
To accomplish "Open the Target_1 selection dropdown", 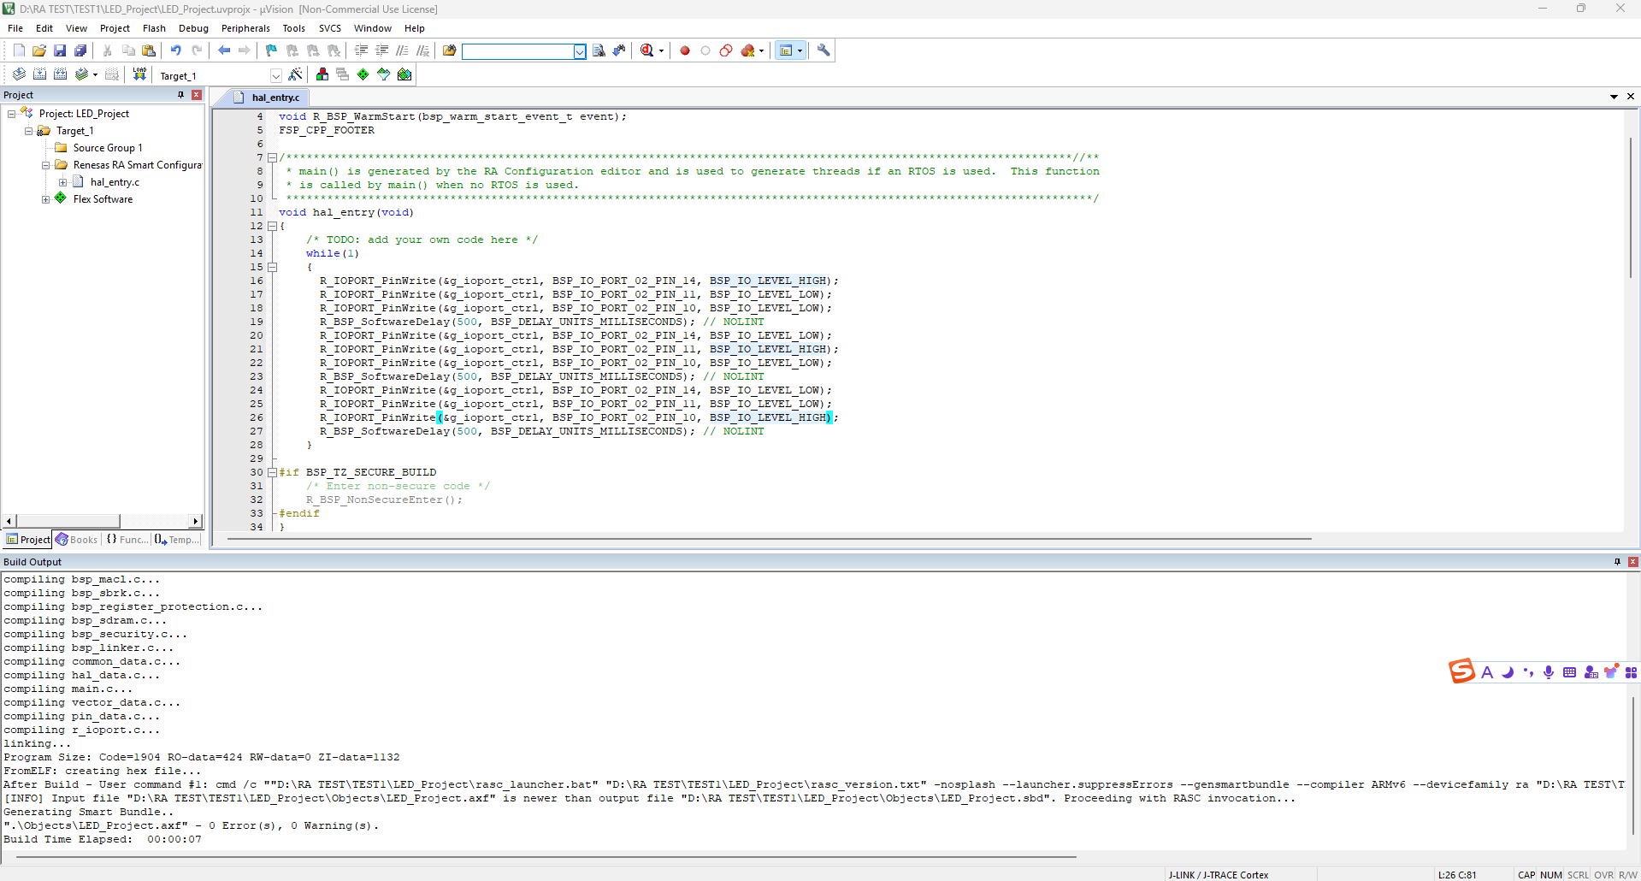I will pyautogui.click(x=275, y=75).
